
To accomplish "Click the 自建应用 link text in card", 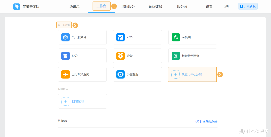I will [78, 101].
